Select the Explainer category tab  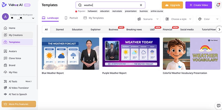coord(95,29)
